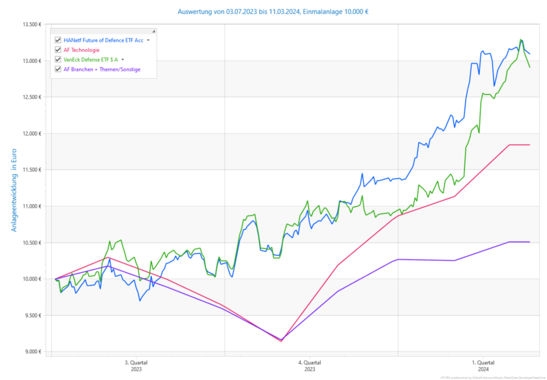Select the 1. Quartal 2024 axis label

(x=484, y=365)
